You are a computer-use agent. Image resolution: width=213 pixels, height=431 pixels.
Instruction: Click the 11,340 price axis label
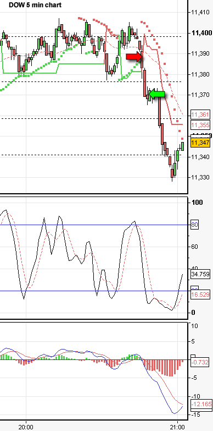(x=201, y=157)
